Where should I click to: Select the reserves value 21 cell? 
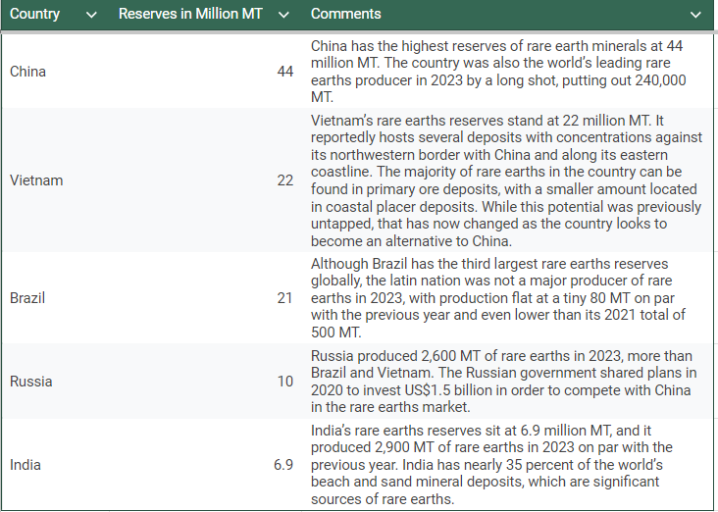[x=284, y=297]
